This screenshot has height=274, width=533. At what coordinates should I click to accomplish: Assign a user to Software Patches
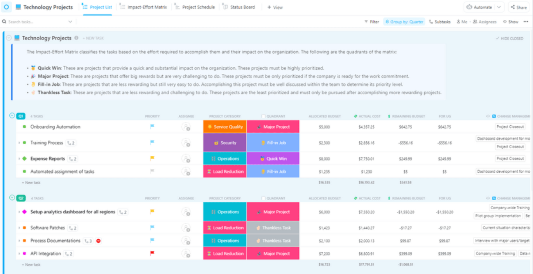pos(186,228)
